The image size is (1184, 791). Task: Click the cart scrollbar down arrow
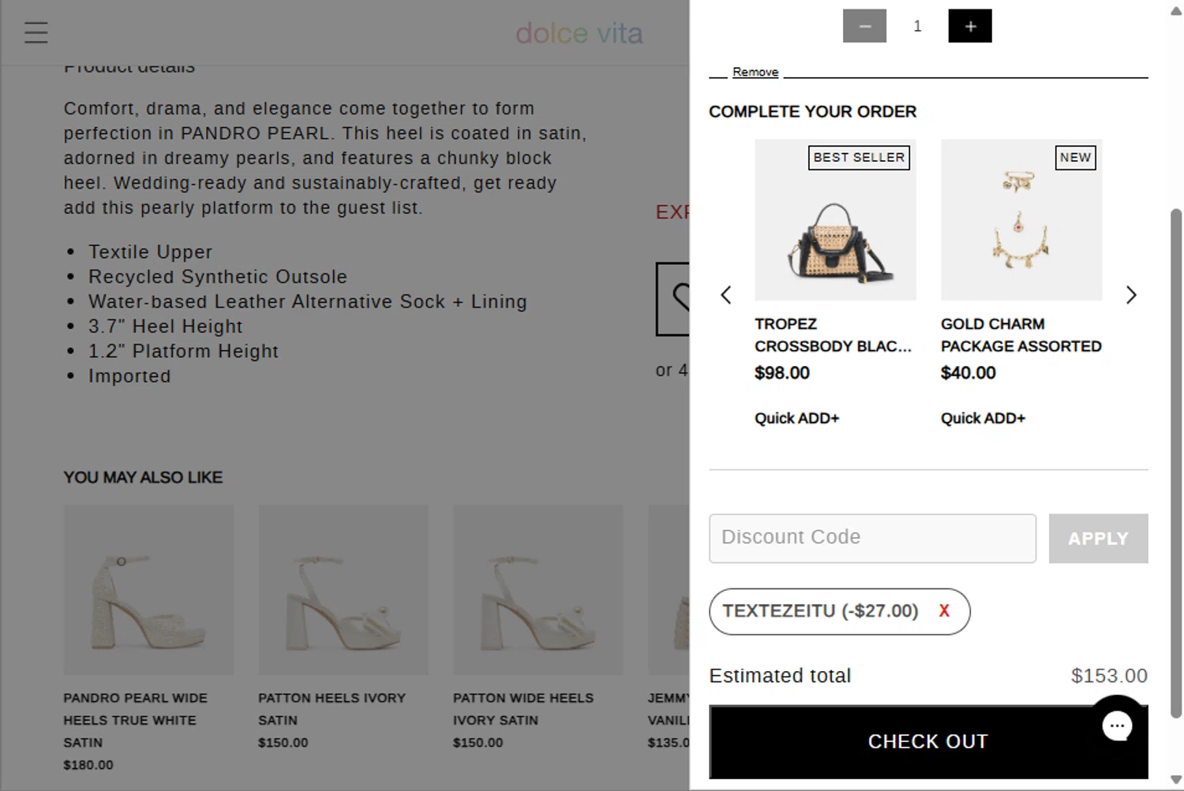[1176, 780]
